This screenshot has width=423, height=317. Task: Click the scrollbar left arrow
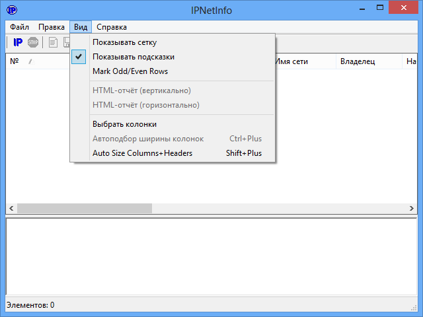[11, 208]
